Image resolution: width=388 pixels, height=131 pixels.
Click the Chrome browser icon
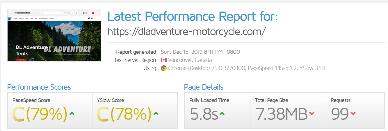[164, 69]
